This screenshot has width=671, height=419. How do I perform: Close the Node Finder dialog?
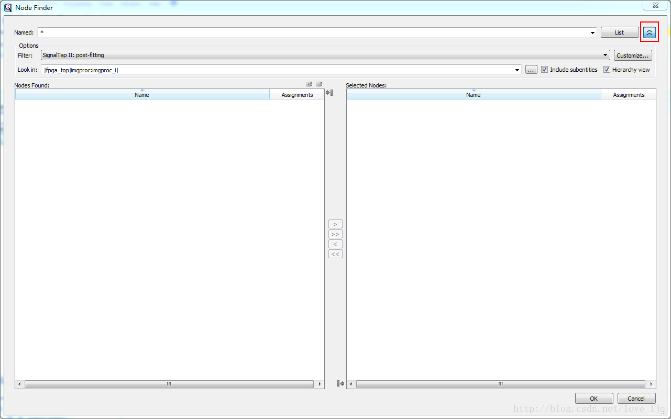point(655,5)
